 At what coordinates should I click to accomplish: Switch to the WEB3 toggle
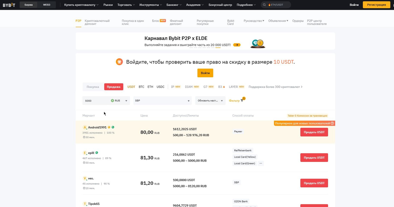click(47, 5)
